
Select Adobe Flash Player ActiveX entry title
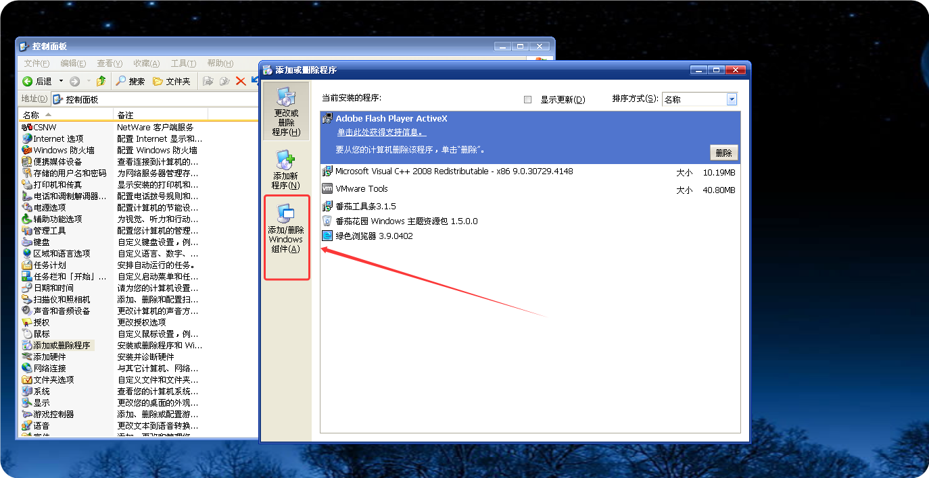click(391, 118)
